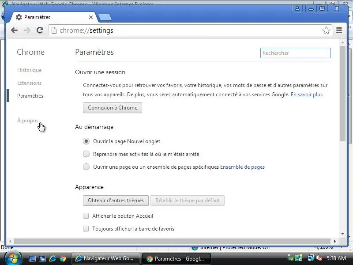Click Show Desktop quick launch icon

tap(32, 259)
